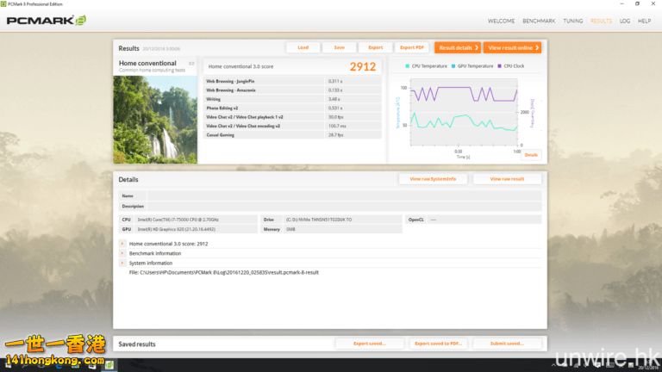Open the HELP tab
The image size is (662, 372).
[644, 21]
